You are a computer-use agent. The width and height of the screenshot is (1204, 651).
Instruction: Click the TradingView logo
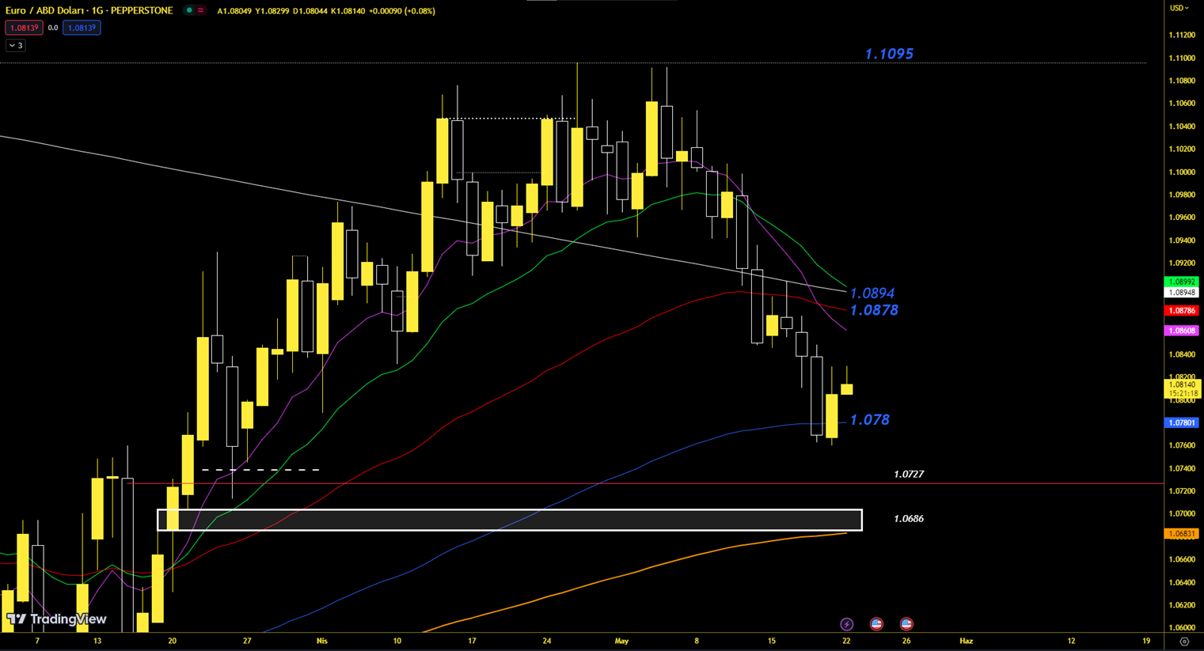pos(56,619)
